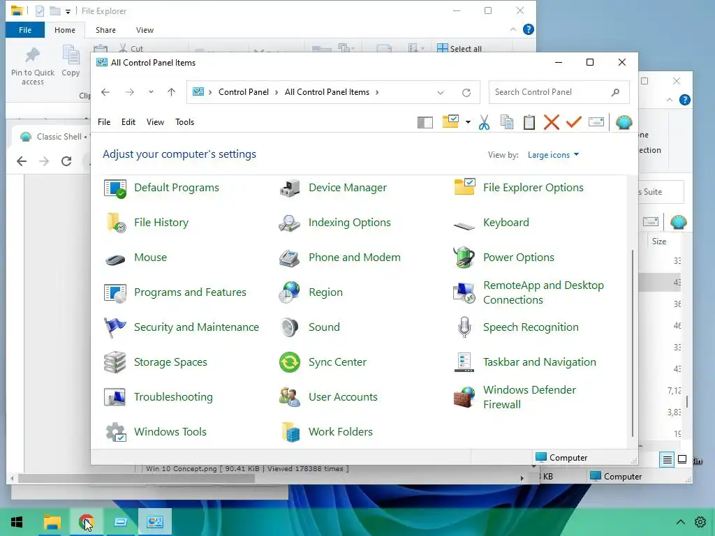Viewport: 715px width, 536px height.
Task: Click Pin to Quick access button
Action: [x=32, y=66]
